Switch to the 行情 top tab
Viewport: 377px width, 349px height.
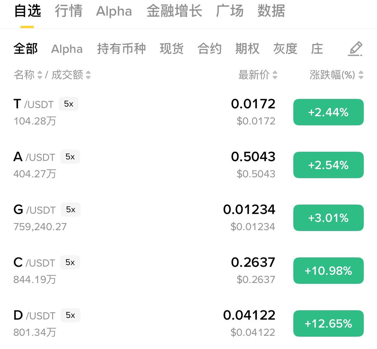[x=68, y=11]
